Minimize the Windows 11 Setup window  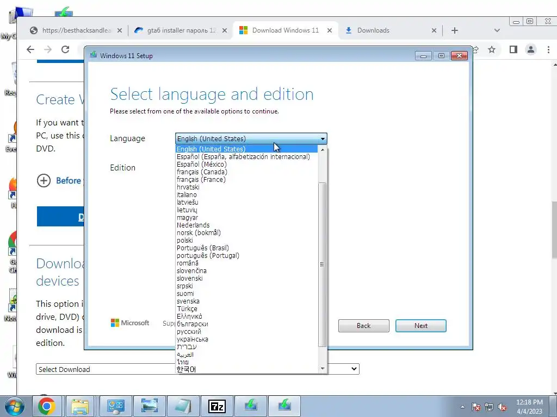423,56
